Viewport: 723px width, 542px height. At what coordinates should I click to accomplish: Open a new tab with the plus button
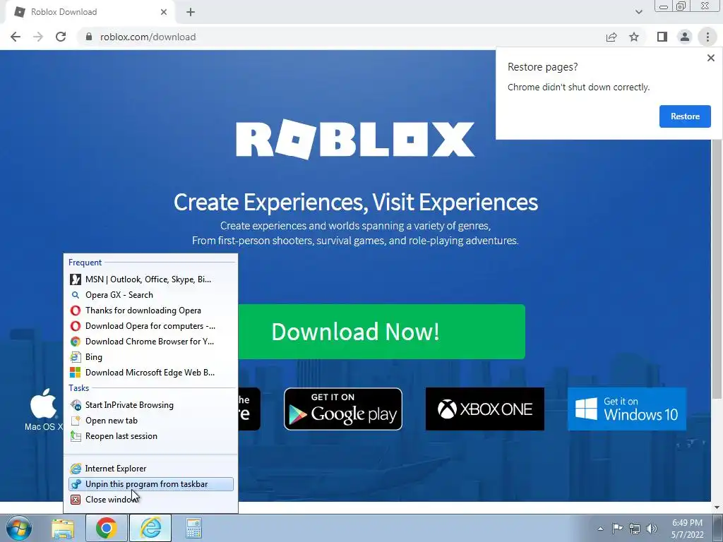(191, 13)
